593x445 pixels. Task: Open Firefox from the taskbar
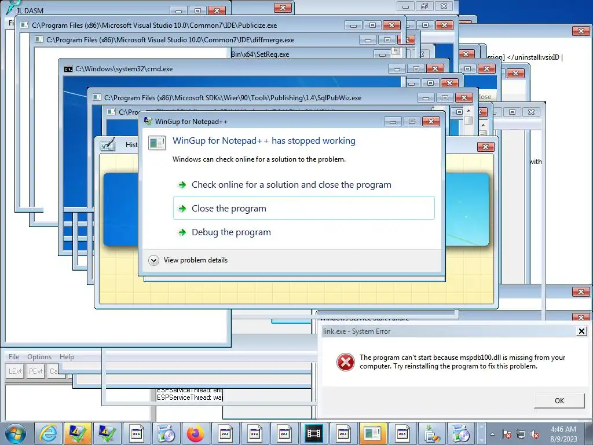196,433
